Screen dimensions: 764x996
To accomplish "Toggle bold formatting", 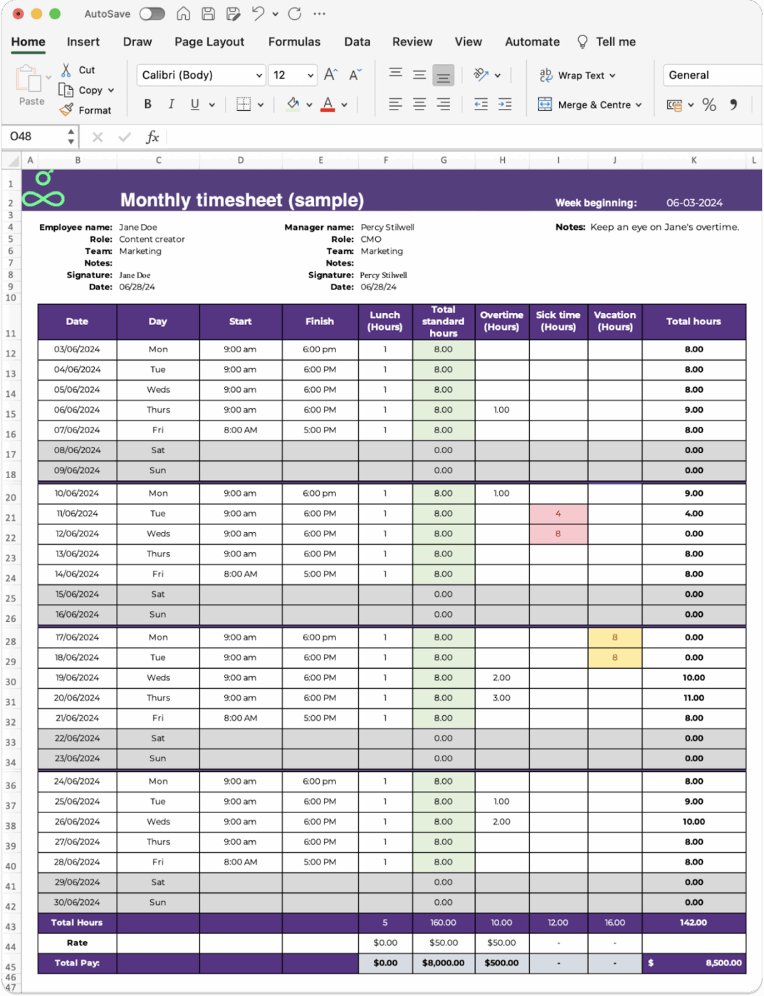I will 147,104.
